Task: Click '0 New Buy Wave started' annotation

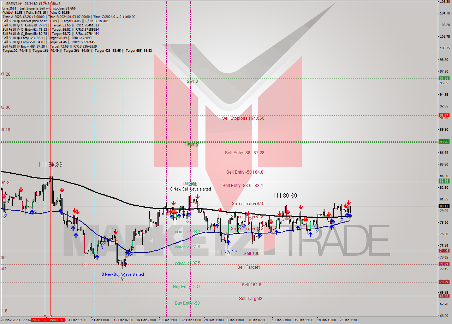Action: point(123,274)
